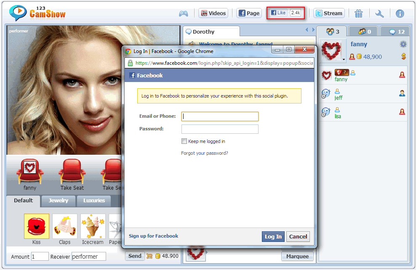Click the dollar sign icon beside 48,900
Image resolution: width=416 pixels, height=270 pixels.
403,56
